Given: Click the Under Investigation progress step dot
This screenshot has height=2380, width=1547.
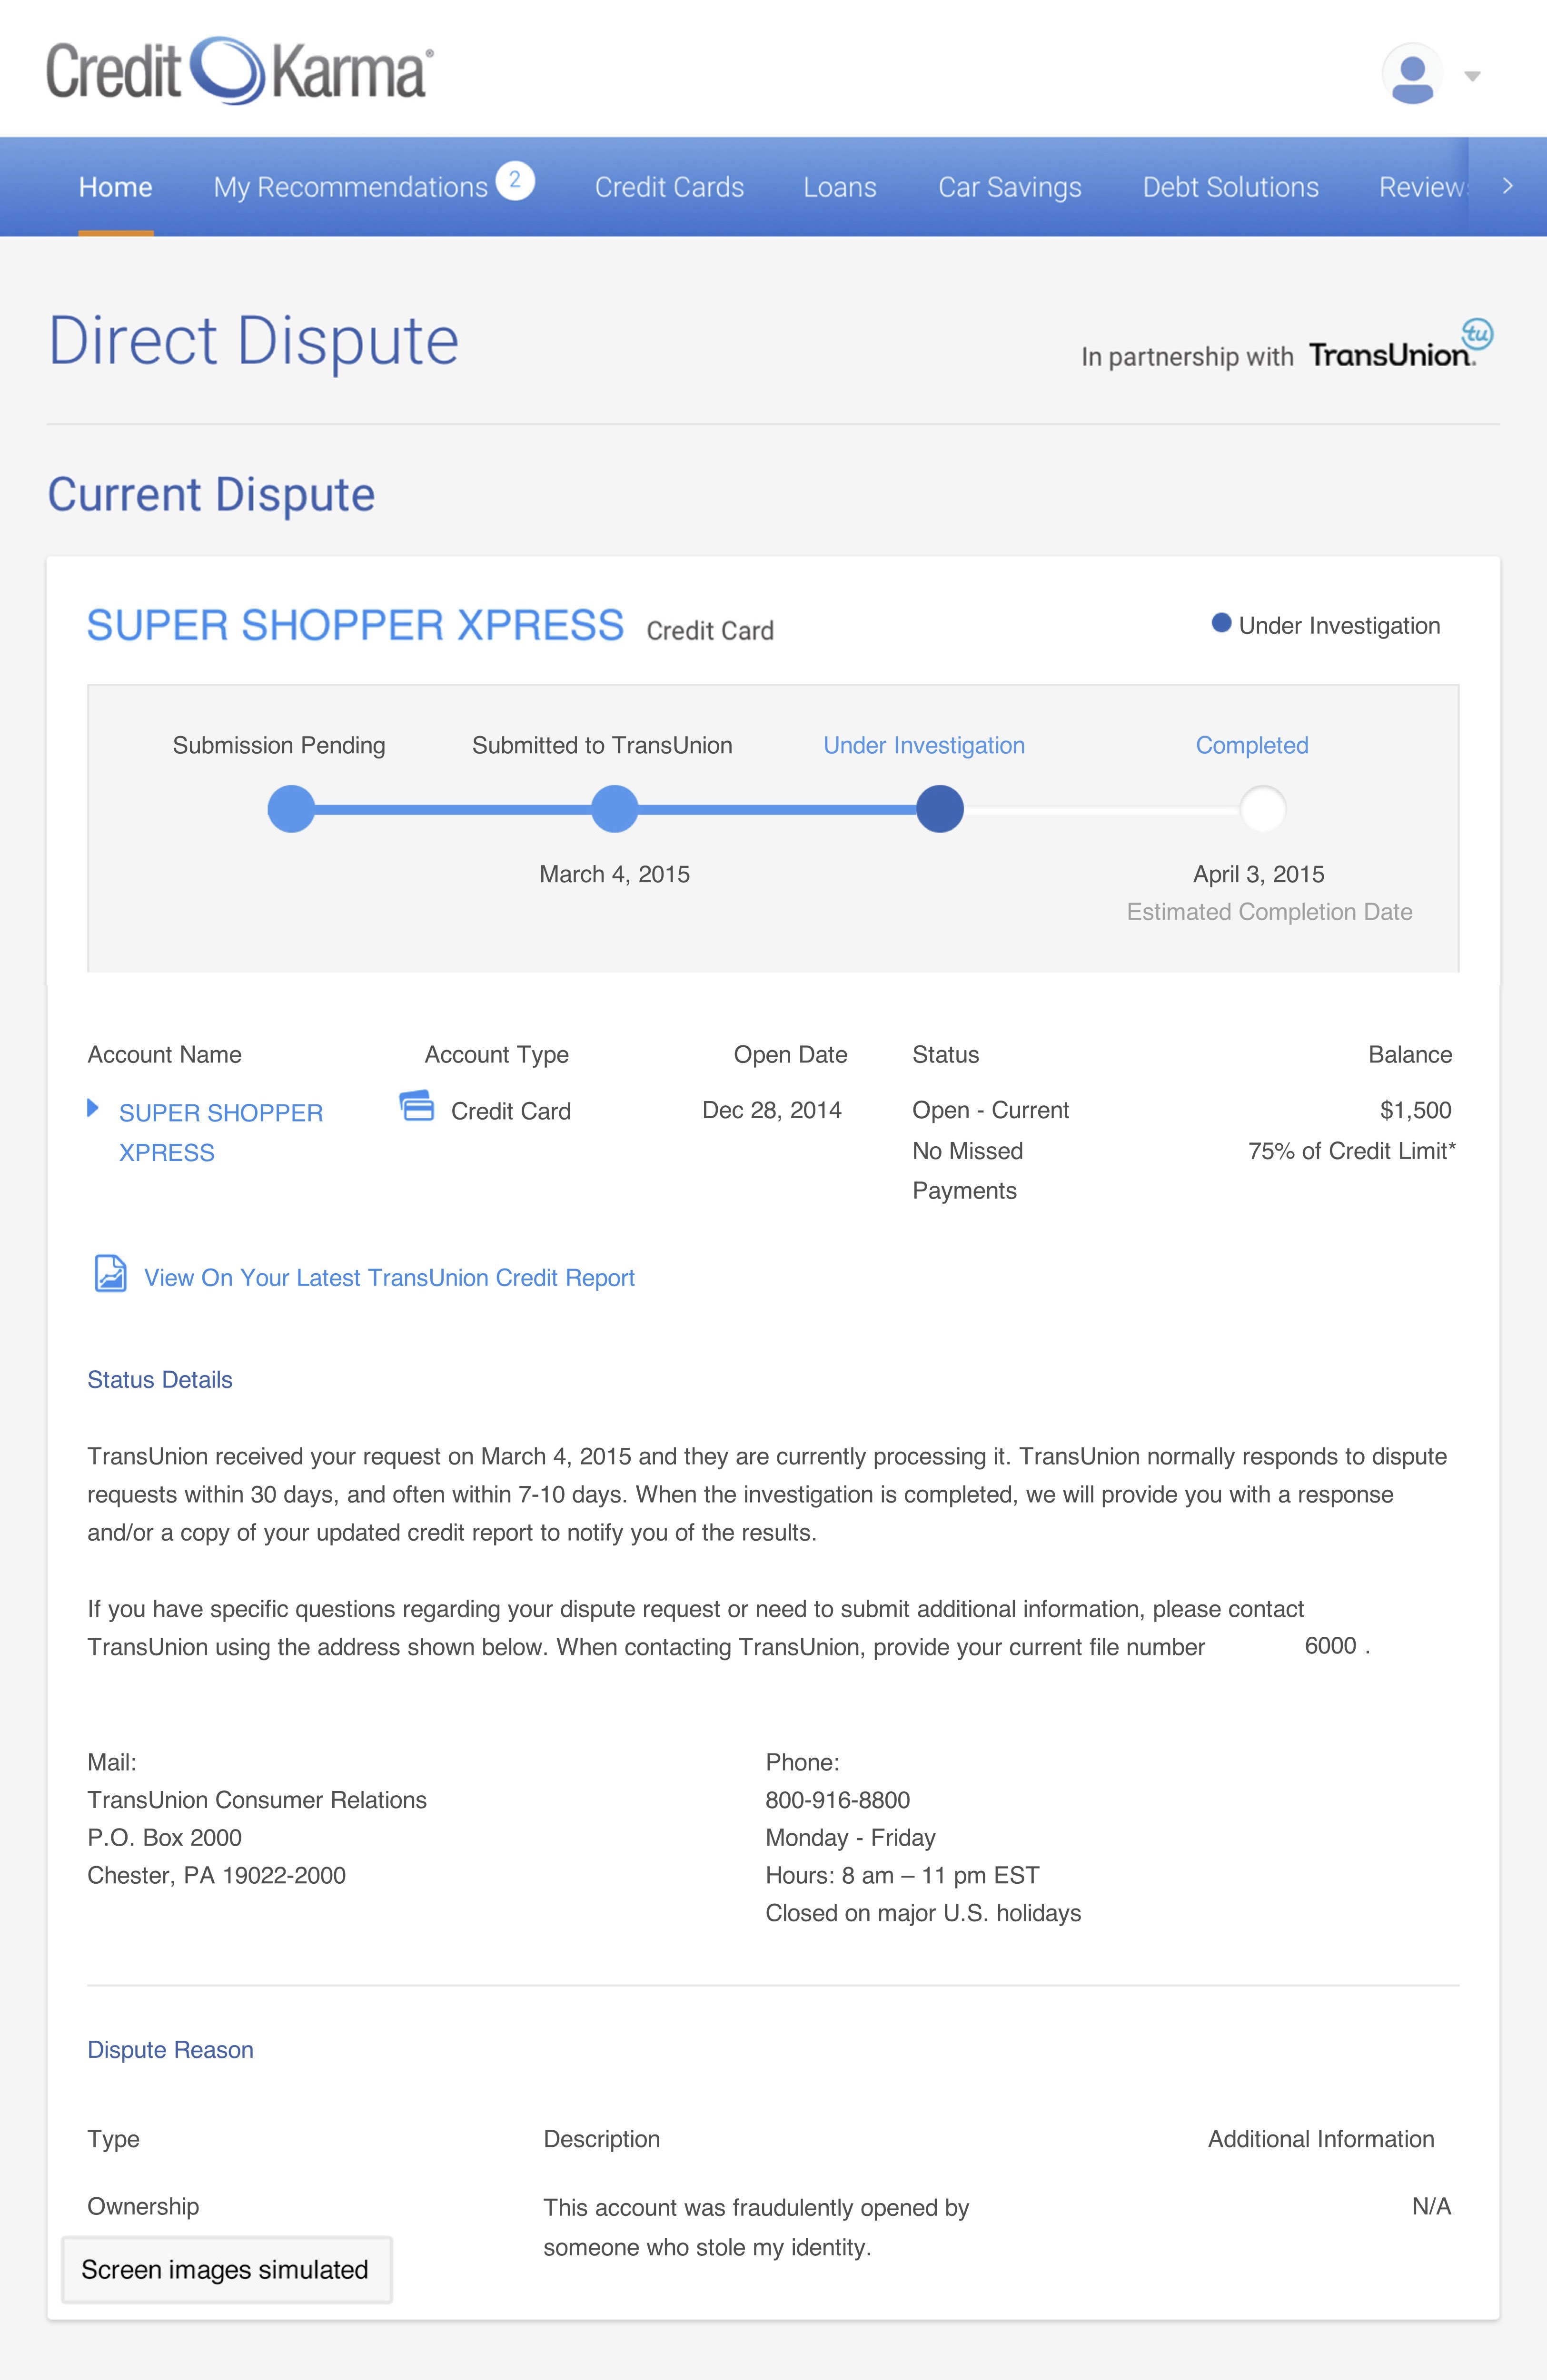Looking at the screenshot, I should point(940,809).
